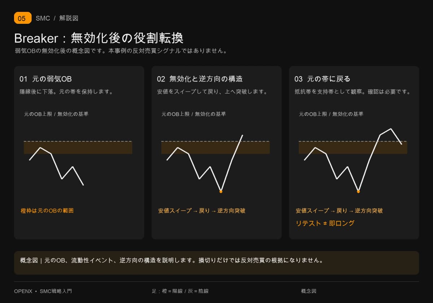433x303 pixels.
Task: Select the "SMC / 解説図" header label
Action: click(57, 18)
